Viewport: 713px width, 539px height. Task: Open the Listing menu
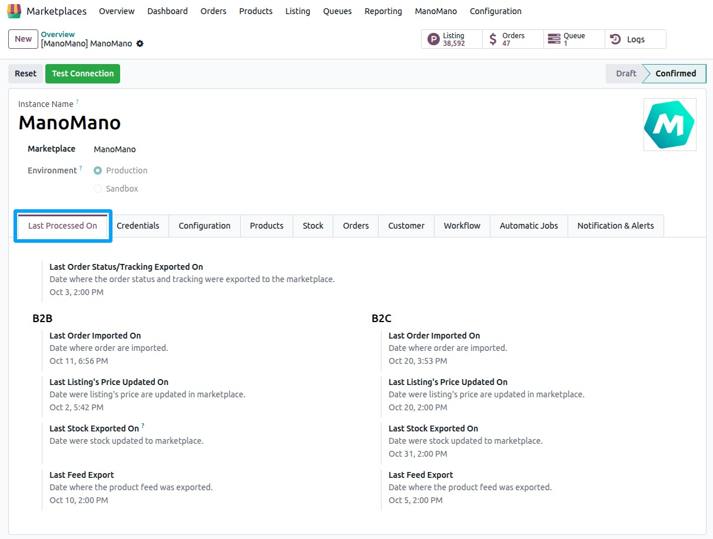coord(297,11)
